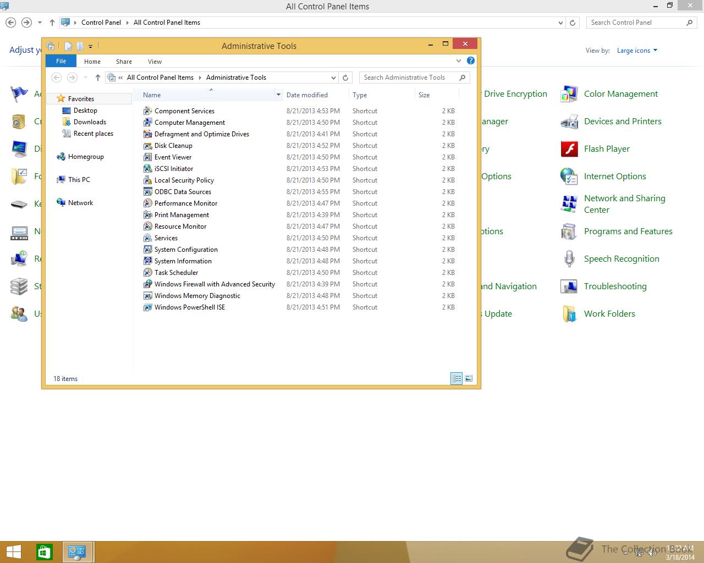Click Defragment and Optimize Drives icon
Viewport: 704px width, 563px height.
pos(147,134)
